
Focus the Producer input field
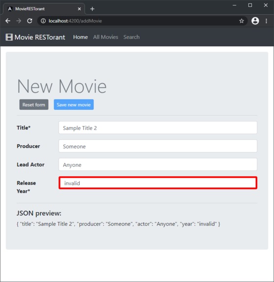click(x=158, y=146)
